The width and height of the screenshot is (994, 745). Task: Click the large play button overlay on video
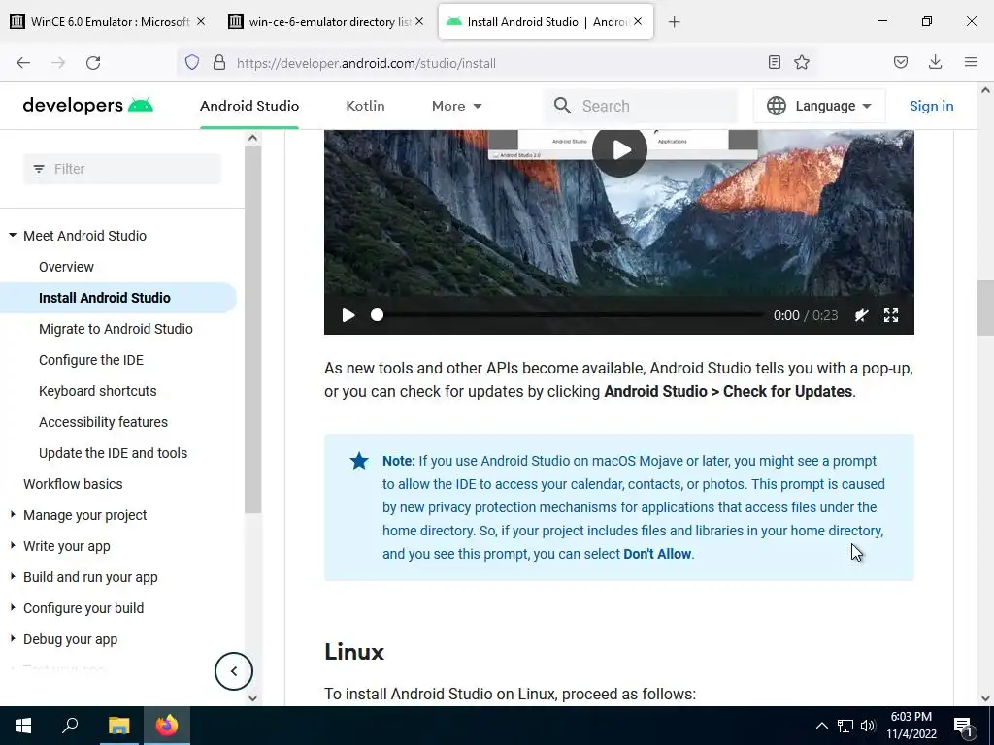[x=620, y=150]
